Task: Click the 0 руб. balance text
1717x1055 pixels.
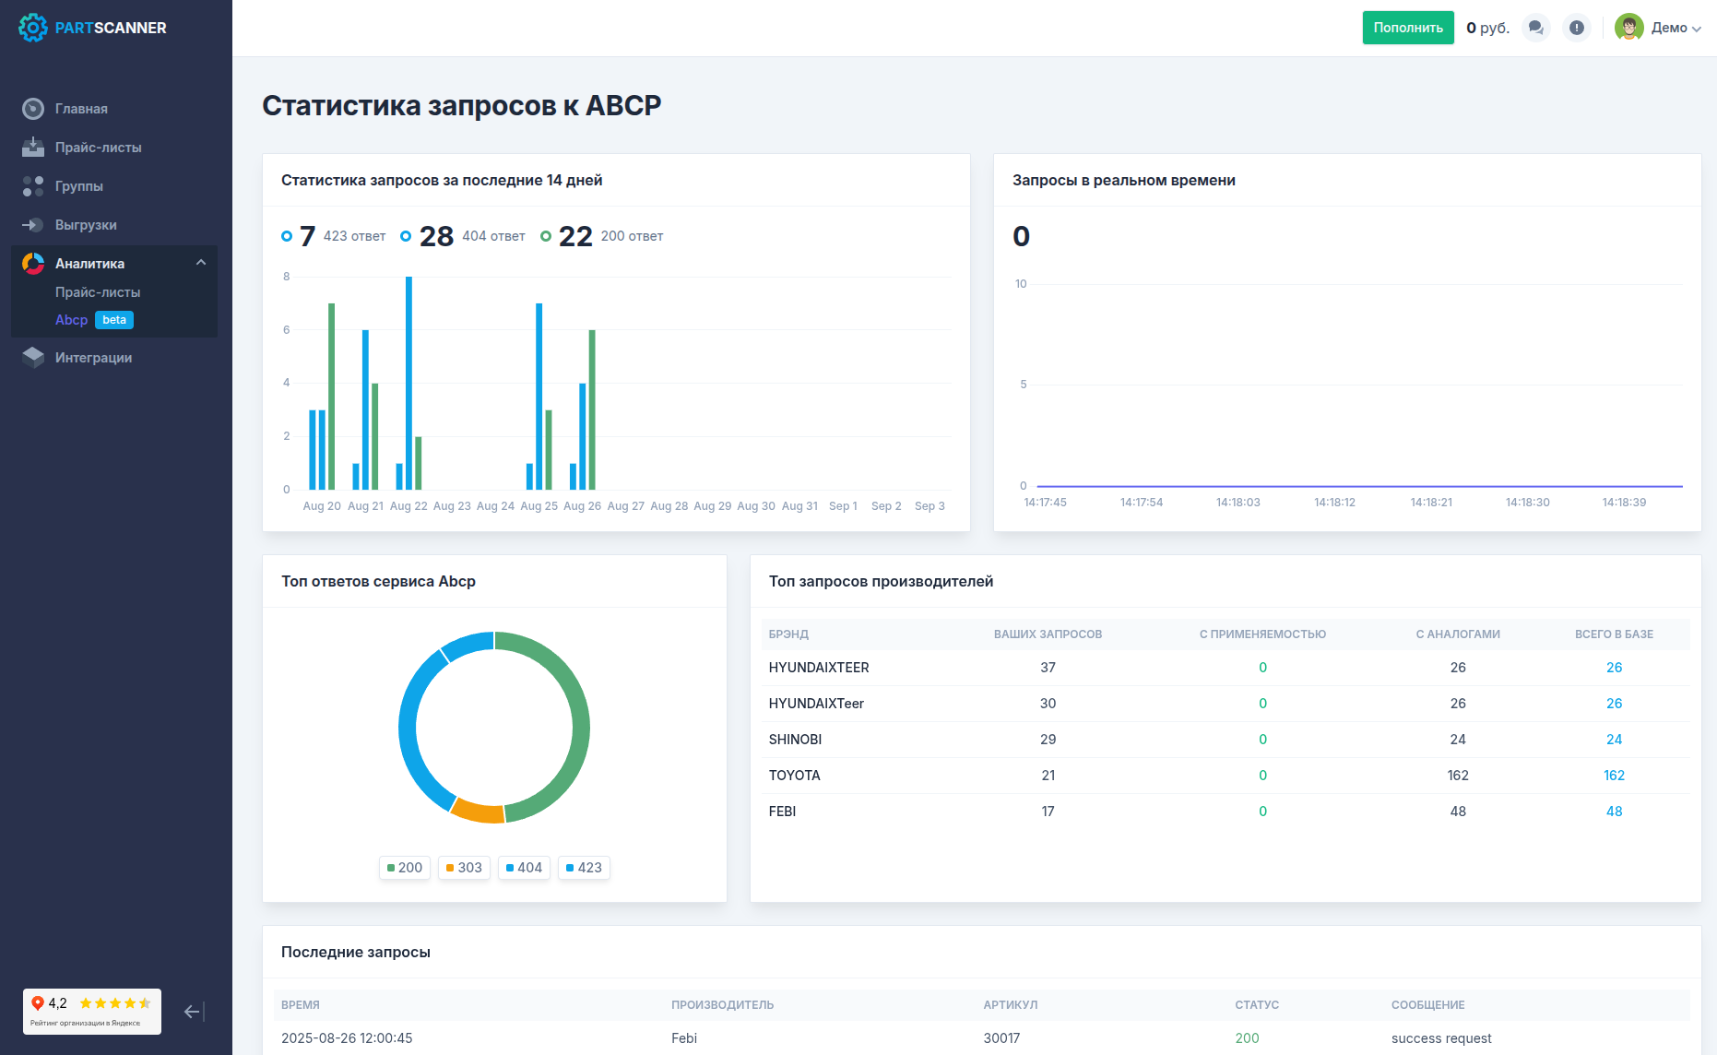Action: [x=1487, y=28]
